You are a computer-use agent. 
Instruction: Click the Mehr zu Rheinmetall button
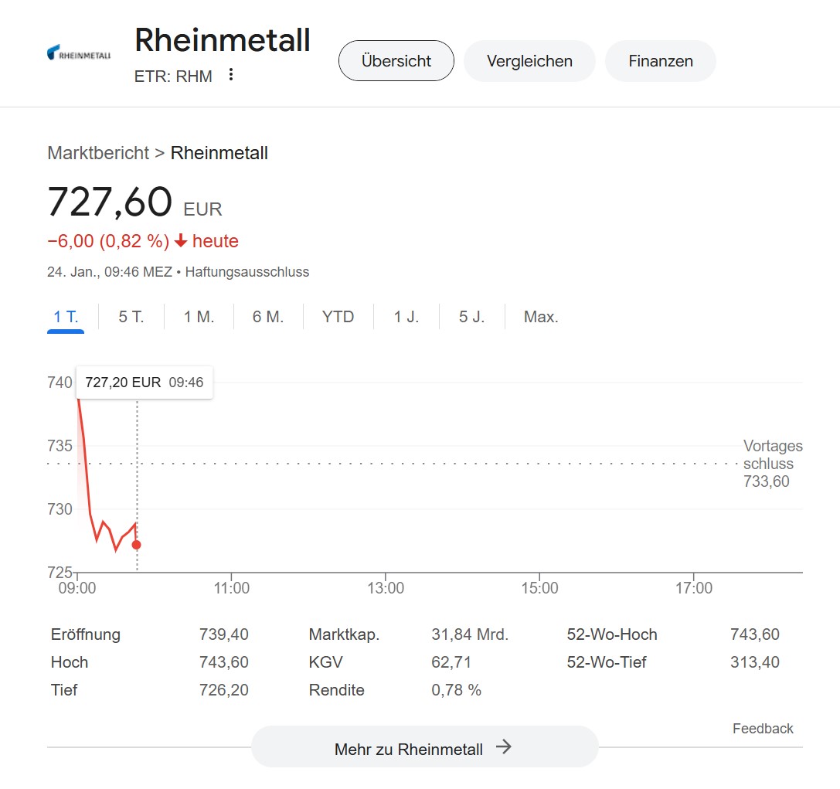[424, 746]
